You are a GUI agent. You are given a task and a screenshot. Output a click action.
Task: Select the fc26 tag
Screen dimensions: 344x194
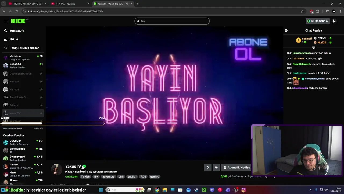(143, 176)
